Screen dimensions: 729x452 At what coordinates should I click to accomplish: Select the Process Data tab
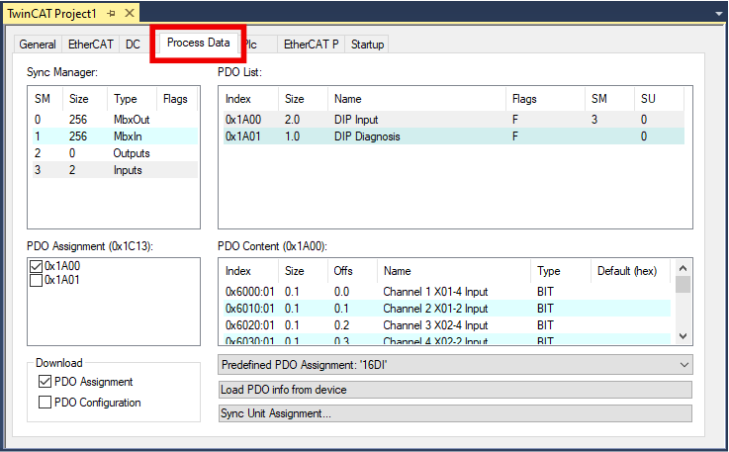pyautogui.click(x=199, y=43)
